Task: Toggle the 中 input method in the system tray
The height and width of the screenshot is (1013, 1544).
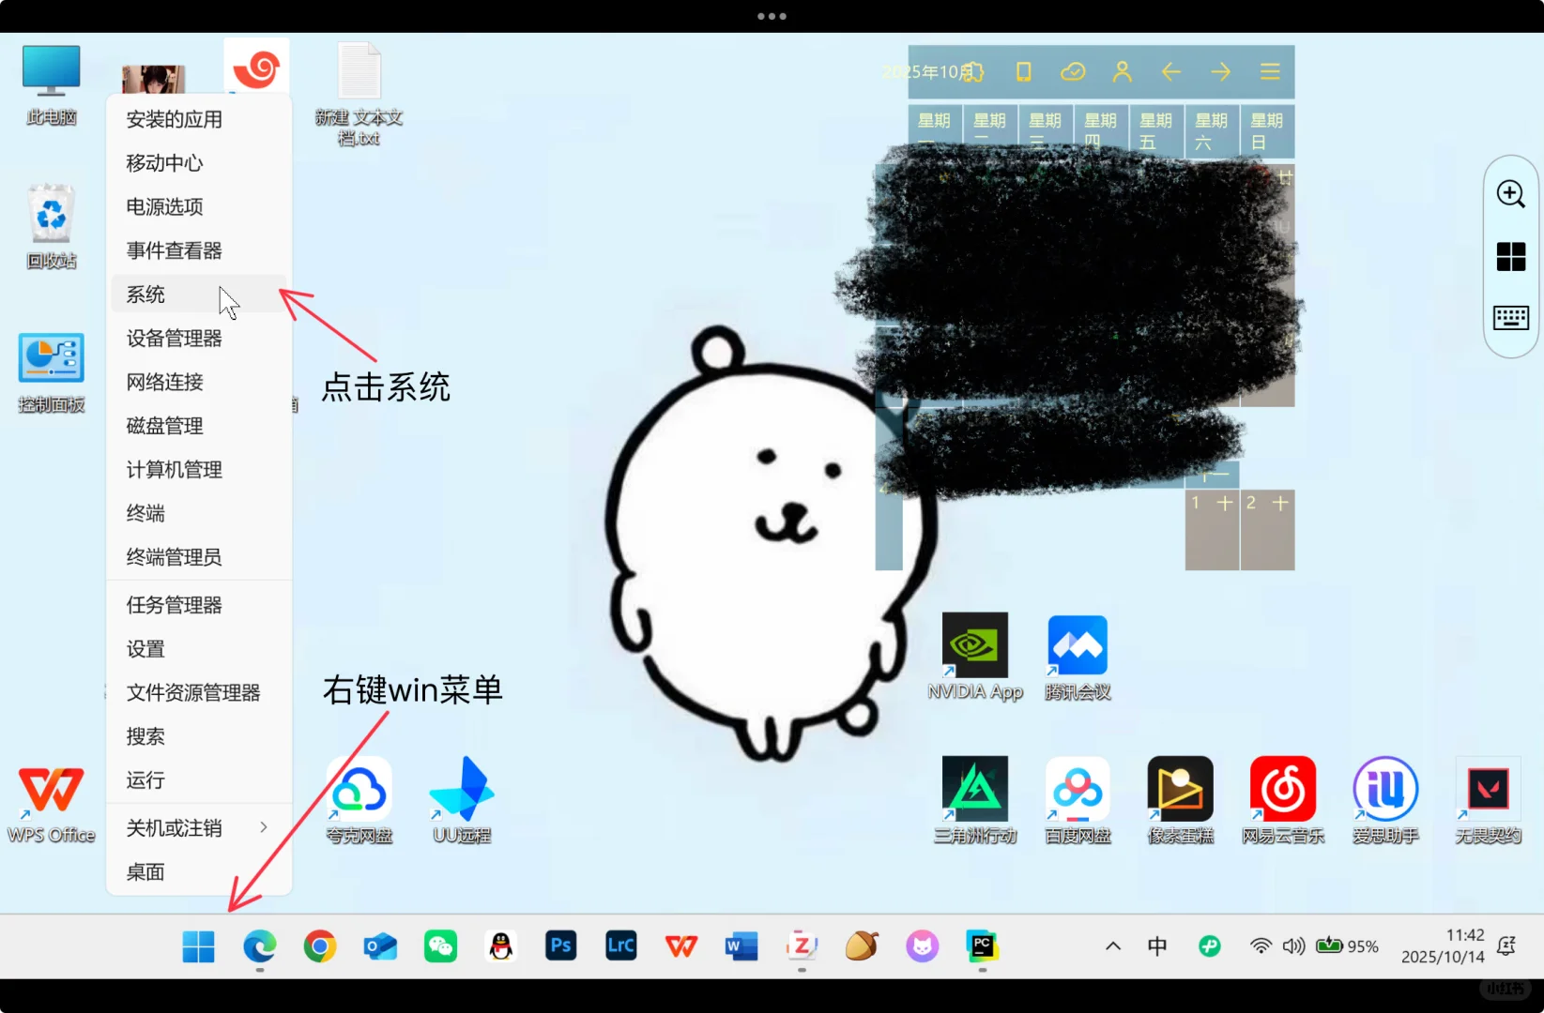Action: tap(1157, 945)
